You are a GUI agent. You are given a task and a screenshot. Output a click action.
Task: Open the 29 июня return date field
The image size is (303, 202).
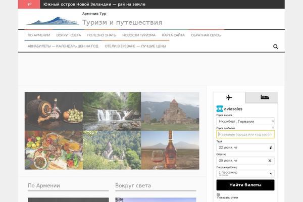pyautogui.click(x=245, y=161)
